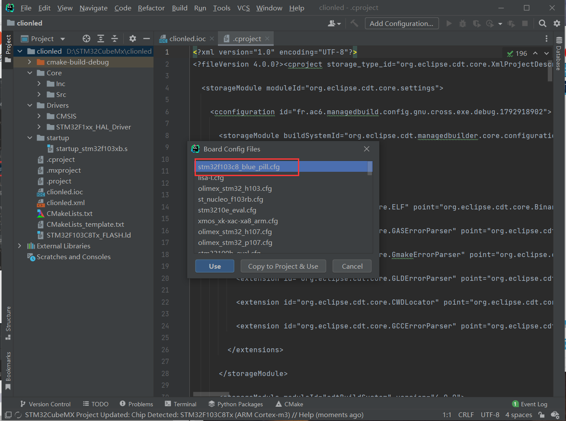Screen dimensions: 566x421
Task: Collapse the Core folder
Action: tap(29, 73)
